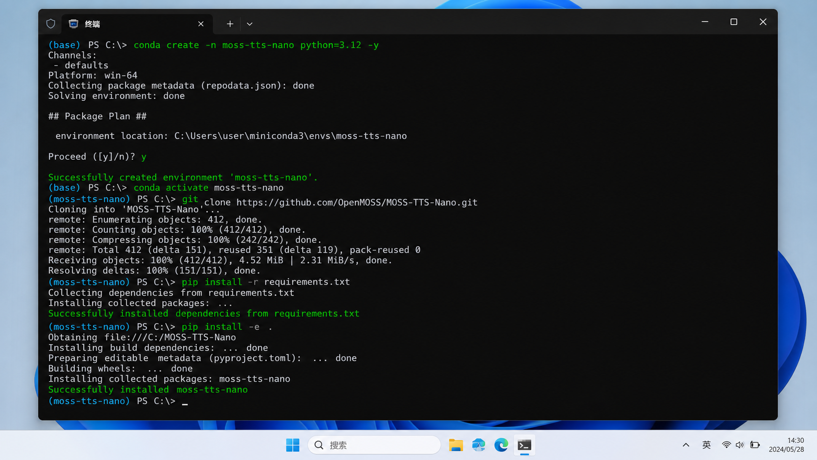Click 'Successfully installed moss-tts-nano' message
The image size is (817, 460).
[148, 390]
